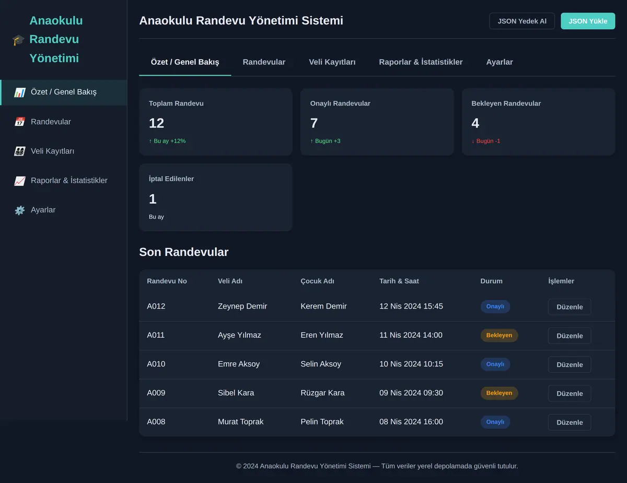
Task: Go to the Ayarlar tab
Action: pos(500,62)
